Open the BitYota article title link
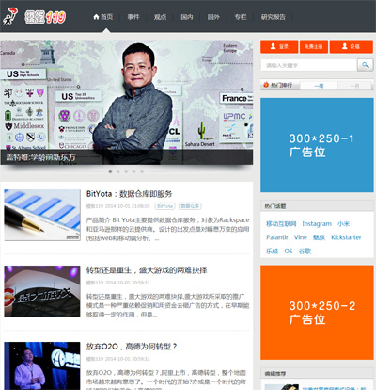This screenshot has width=376, height=390. [x=129, y=194]
